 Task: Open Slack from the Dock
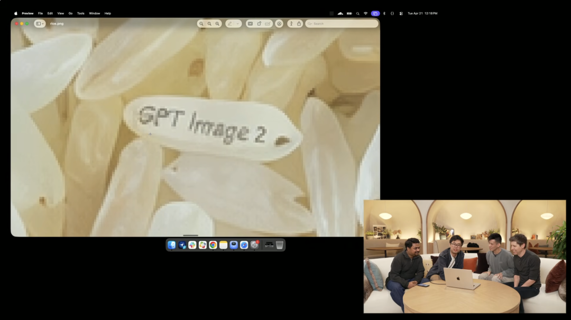[x=192, y=245]
